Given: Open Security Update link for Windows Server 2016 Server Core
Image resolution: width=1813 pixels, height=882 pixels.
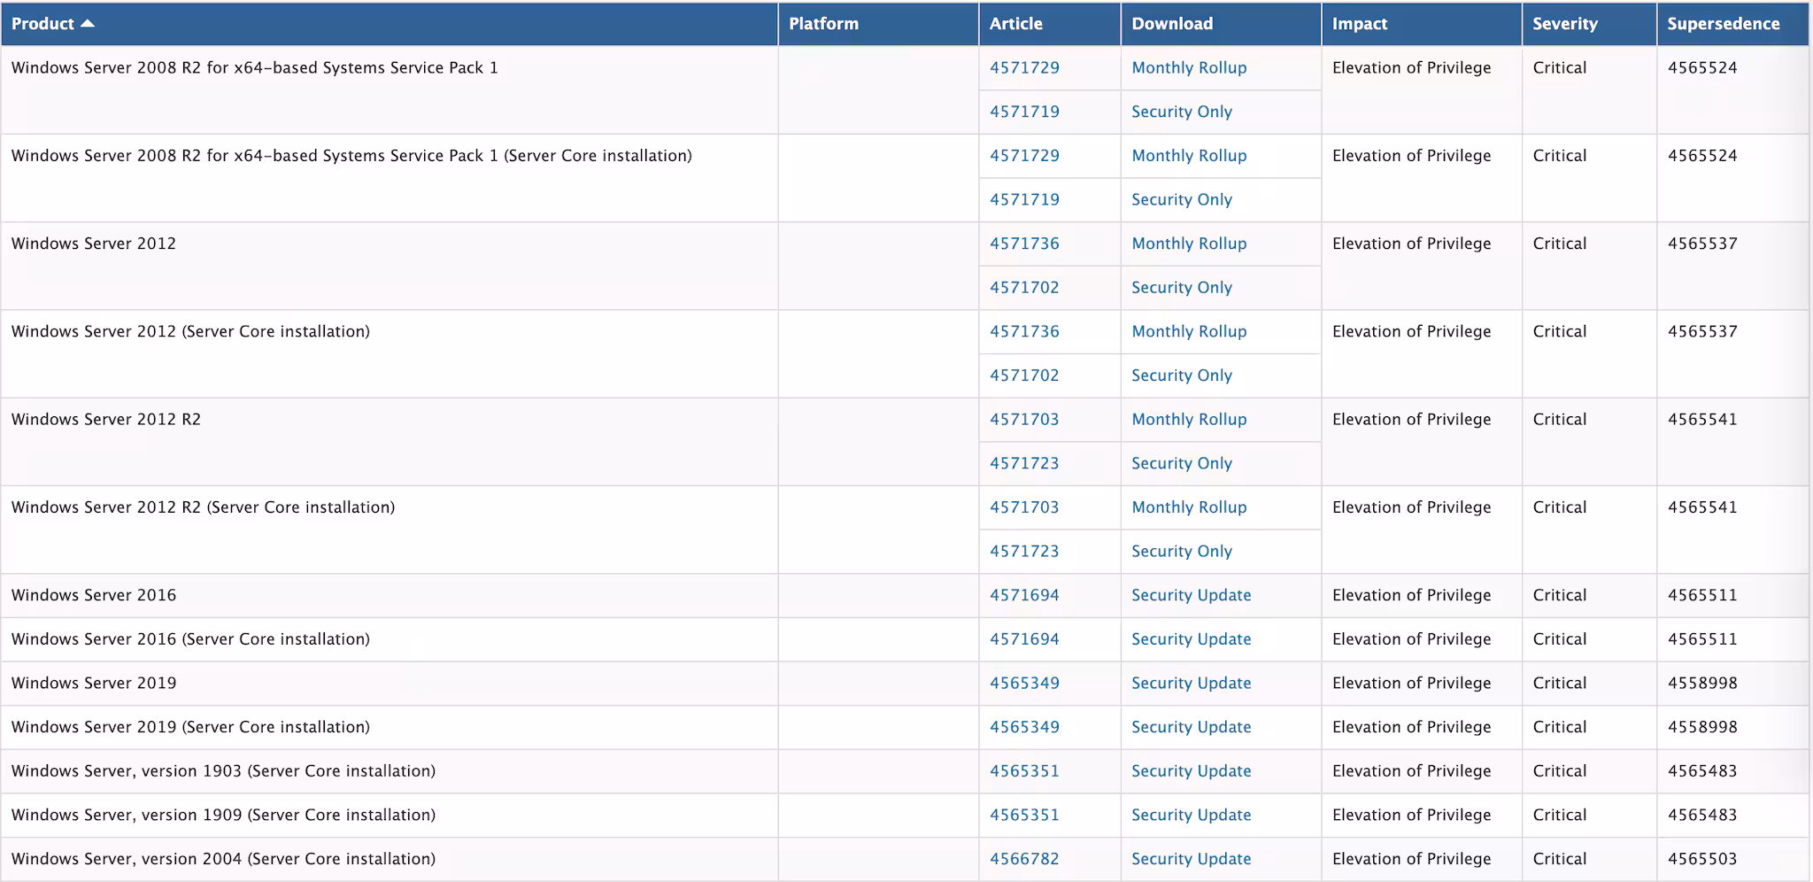Looking at the screenshot, I should coord(1191,638).
